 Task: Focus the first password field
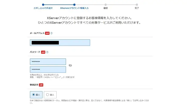tap(48, 62)
